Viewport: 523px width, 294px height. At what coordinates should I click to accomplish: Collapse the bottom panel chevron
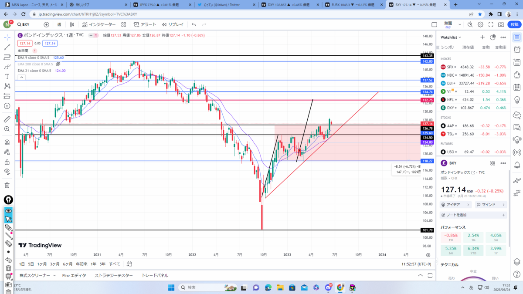[420, 276]
